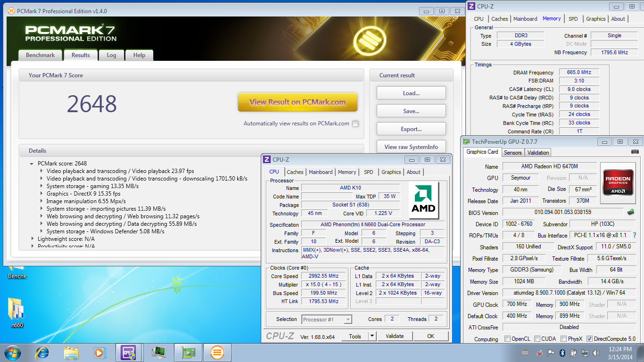The image size is (644, 362).
Task: Expand Video playback 23.97 fps row
Action: point(41,171)
